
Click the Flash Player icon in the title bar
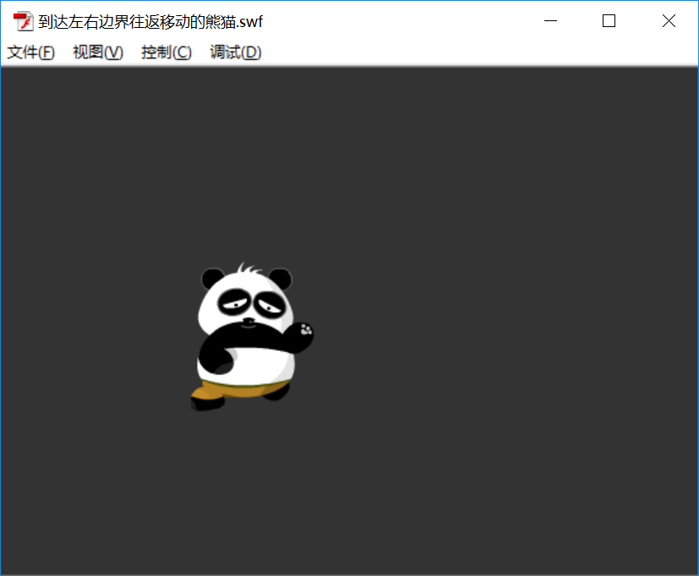click(x=20, y=19)
